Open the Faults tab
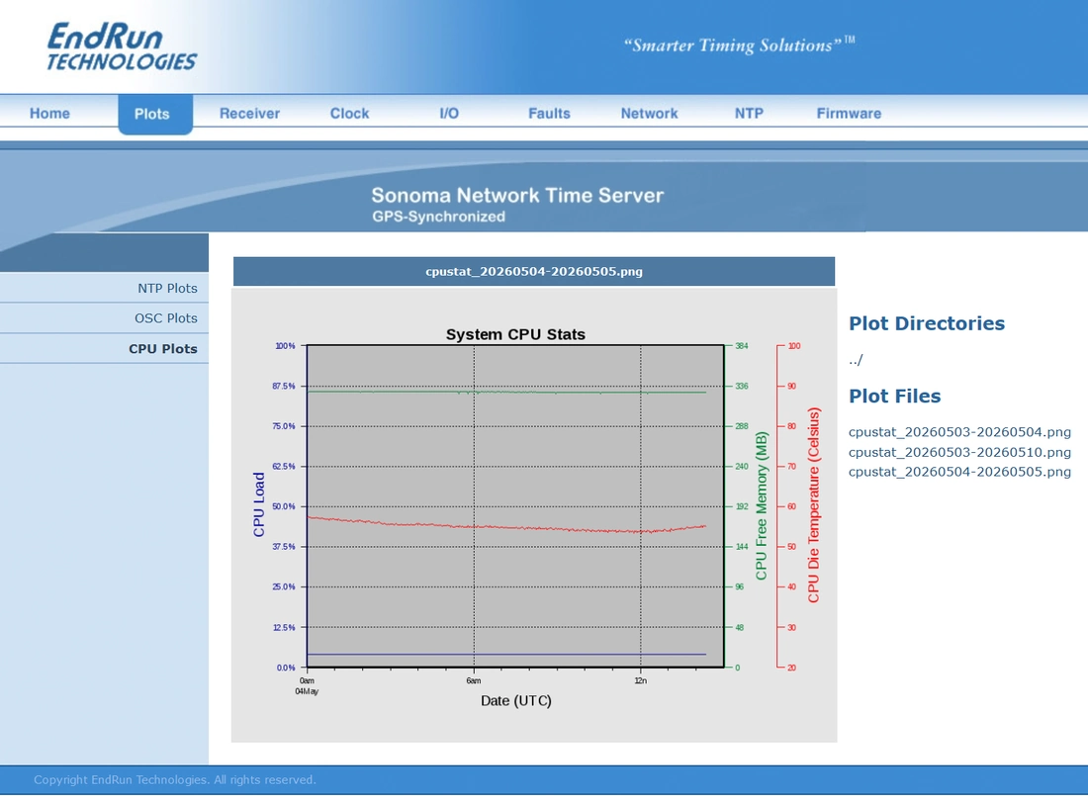The image size is (1088, 804). click(x=549, y=113)
